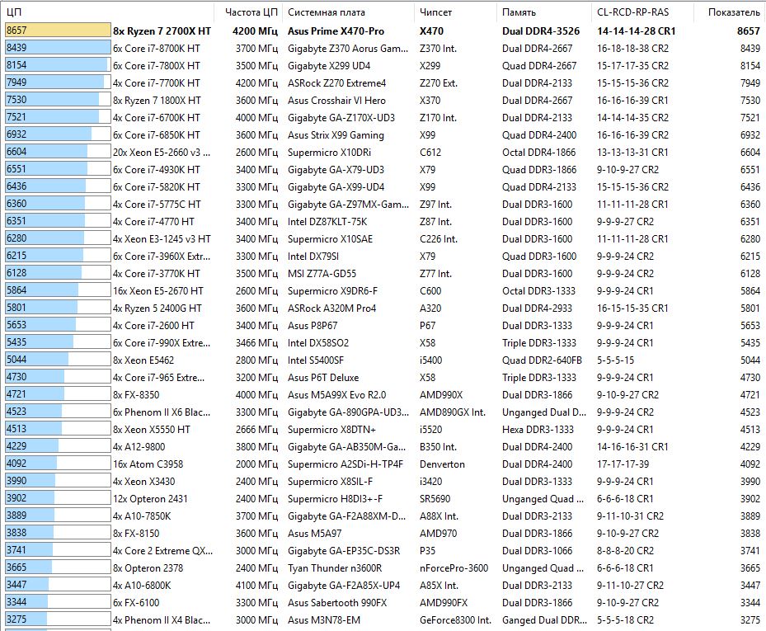Click the MSI Z77A-GD55 cell
The height and width of the screenshot is (631, 766).
pos(322,274)
